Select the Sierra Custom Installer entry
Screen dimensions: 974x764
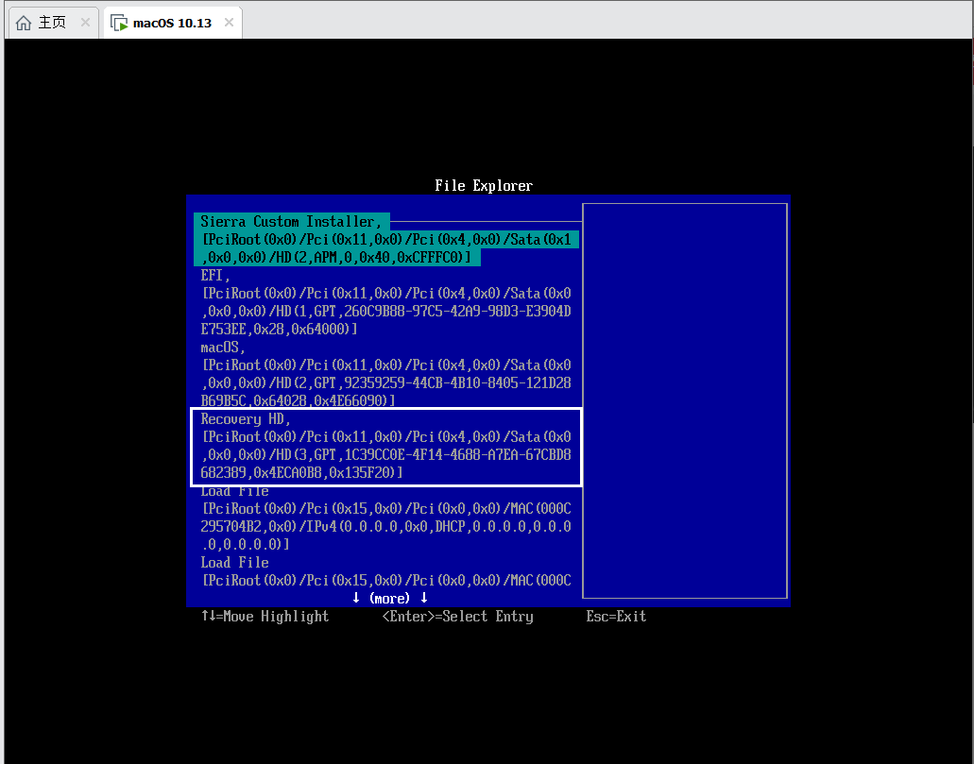(385, 239)
